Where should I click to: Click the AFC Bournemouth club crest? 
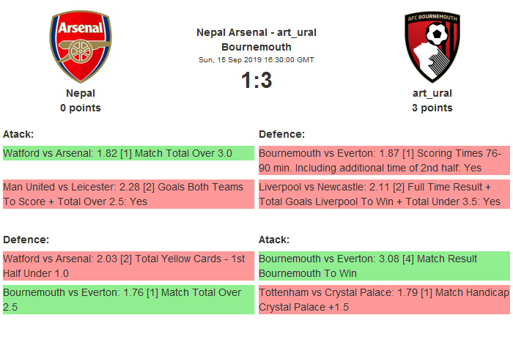pos(432,47)
